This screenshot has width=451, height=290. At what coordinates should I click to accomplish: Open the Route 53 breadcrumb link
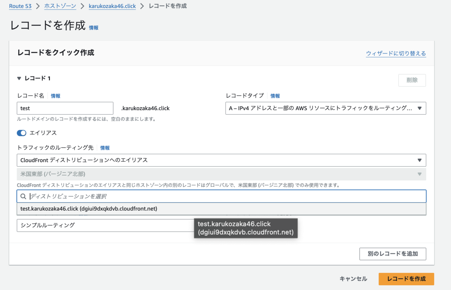20,6
